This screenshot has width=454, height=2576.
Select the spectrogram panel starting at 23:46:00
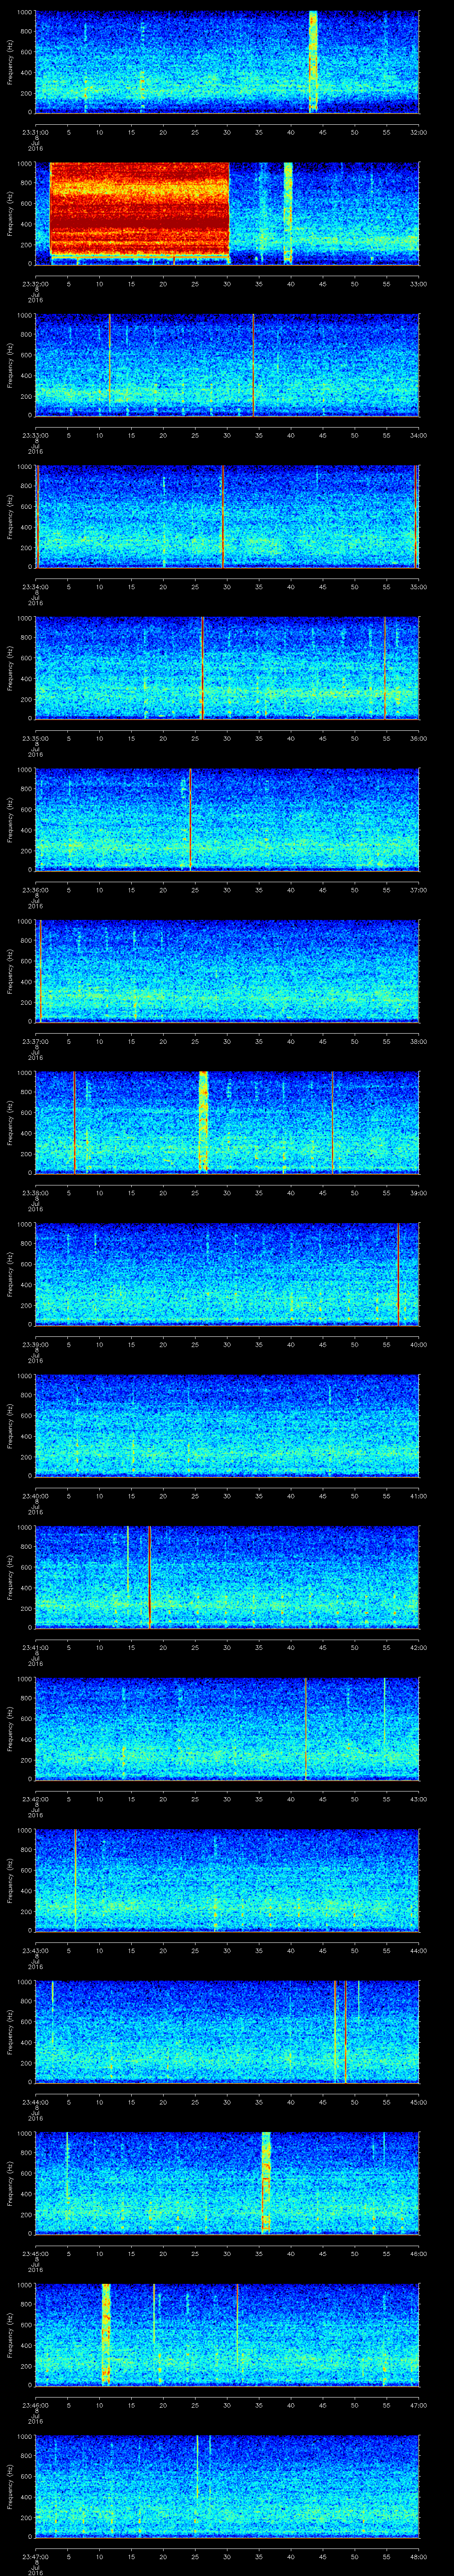227,2335
